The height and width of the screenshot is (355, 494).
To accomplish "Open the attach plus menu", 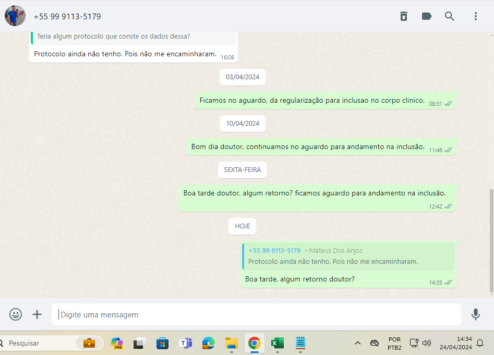I will pyautogui.click(x=37, y=314).
